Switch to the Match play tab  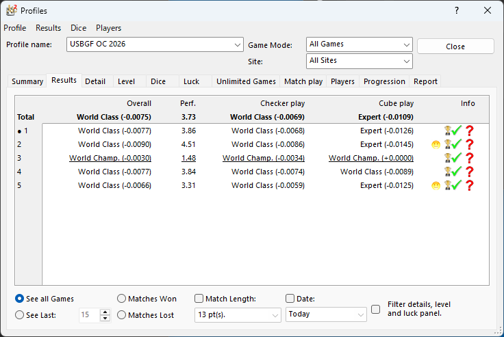(303, 81)
